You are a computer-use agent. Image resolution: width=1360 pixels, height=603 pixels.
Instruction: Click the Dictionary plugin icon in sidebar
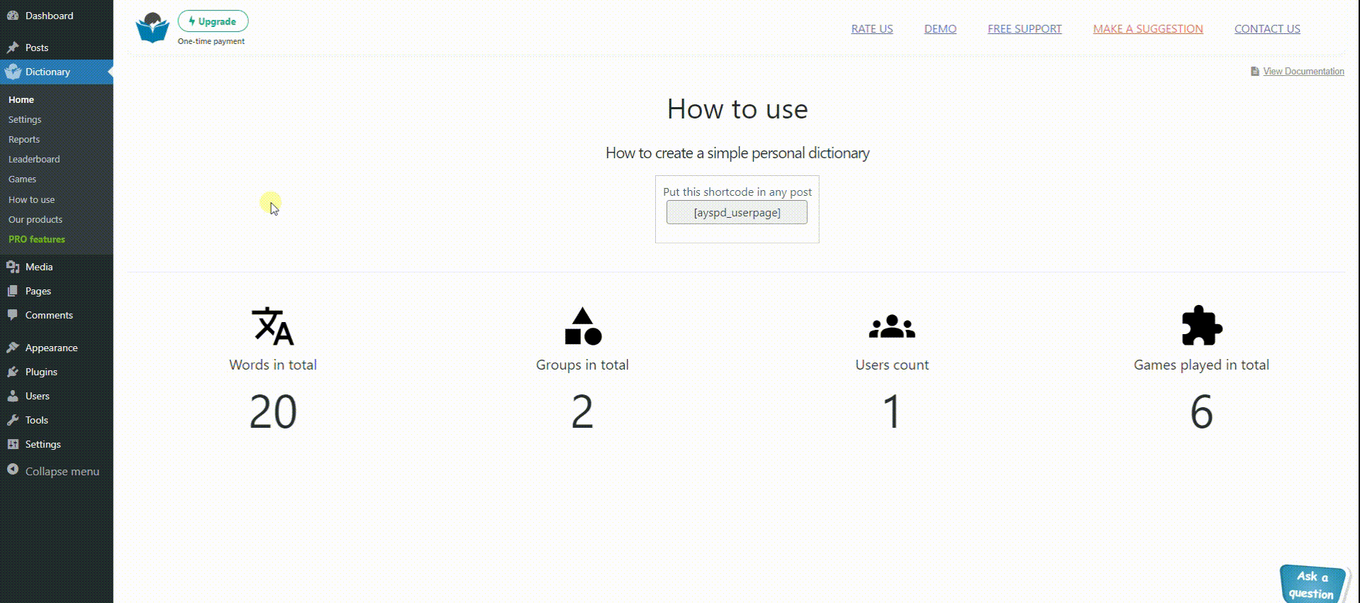(13, 71)
